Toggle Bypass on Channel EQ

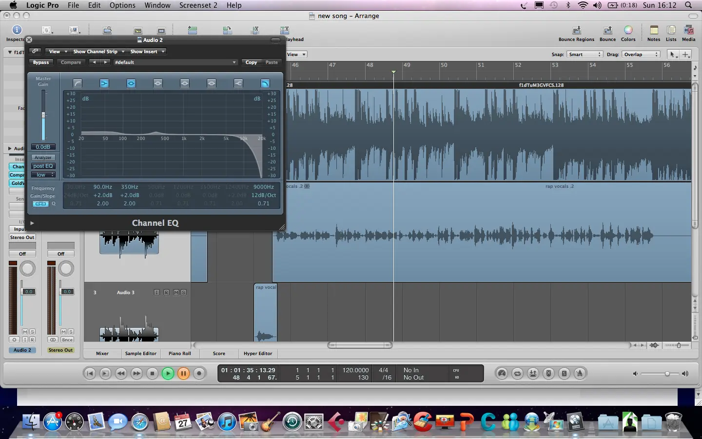[41, 62]
